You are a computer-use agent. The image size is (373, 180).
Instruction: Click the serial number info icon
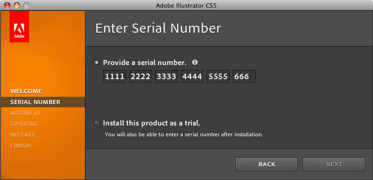(195, 63)
